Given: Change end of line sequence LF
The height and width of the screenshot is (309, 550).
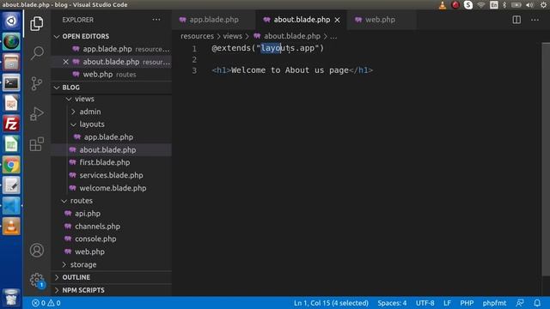Looking at the screenshot, I should point(447,303).
